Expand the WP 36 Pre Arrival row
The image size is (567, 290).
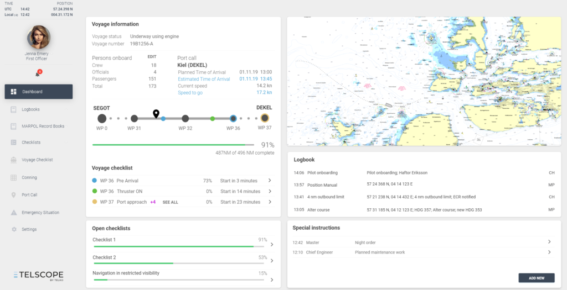[x=270, y=181]
